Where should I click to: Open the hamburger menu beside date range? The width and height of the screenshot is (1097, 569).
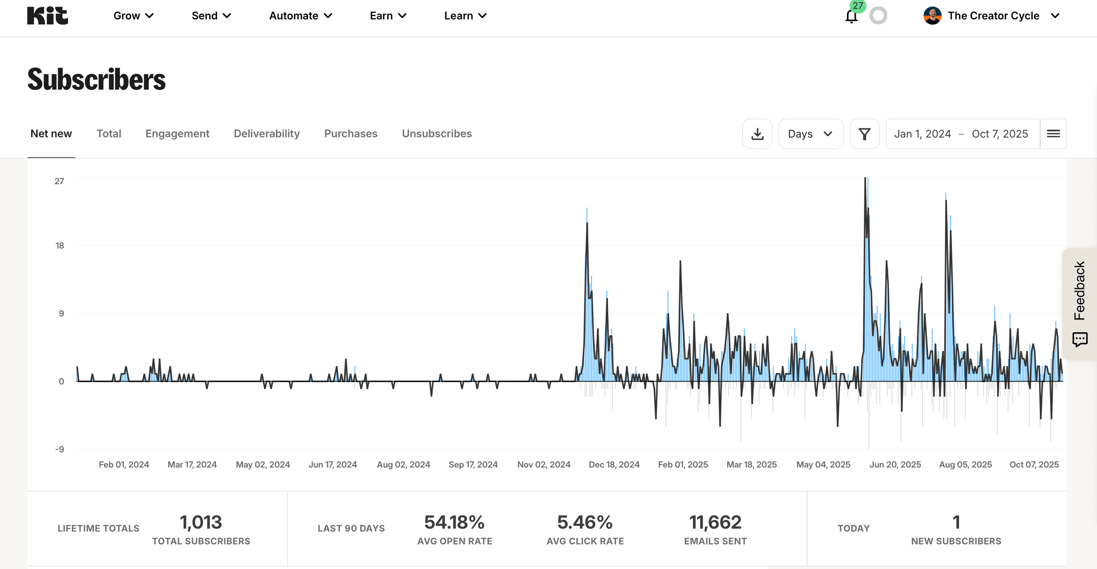1053,134
